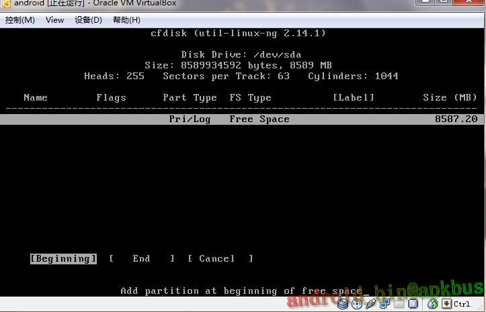486x312 pixels.
Task: Click the USB devices status icon
Action: [x=371, y=304]
